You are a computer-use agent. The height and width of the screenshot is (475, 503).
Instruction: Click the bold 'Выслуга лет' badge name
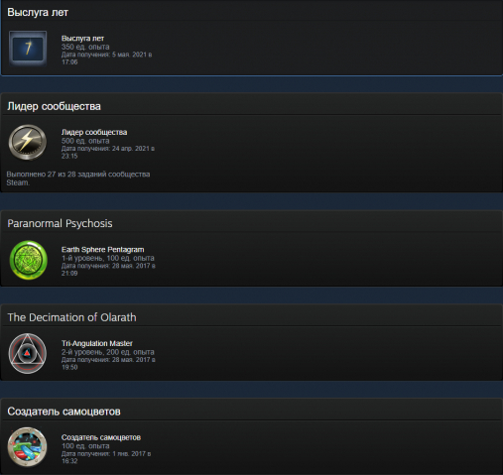tap(82, 39)
